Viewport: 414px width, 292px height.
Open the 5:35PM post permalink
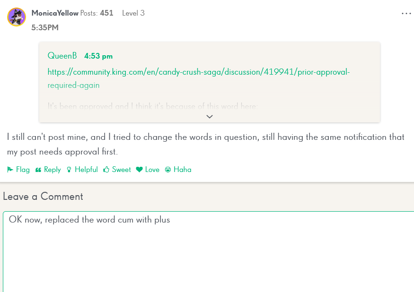click(45, 27)
